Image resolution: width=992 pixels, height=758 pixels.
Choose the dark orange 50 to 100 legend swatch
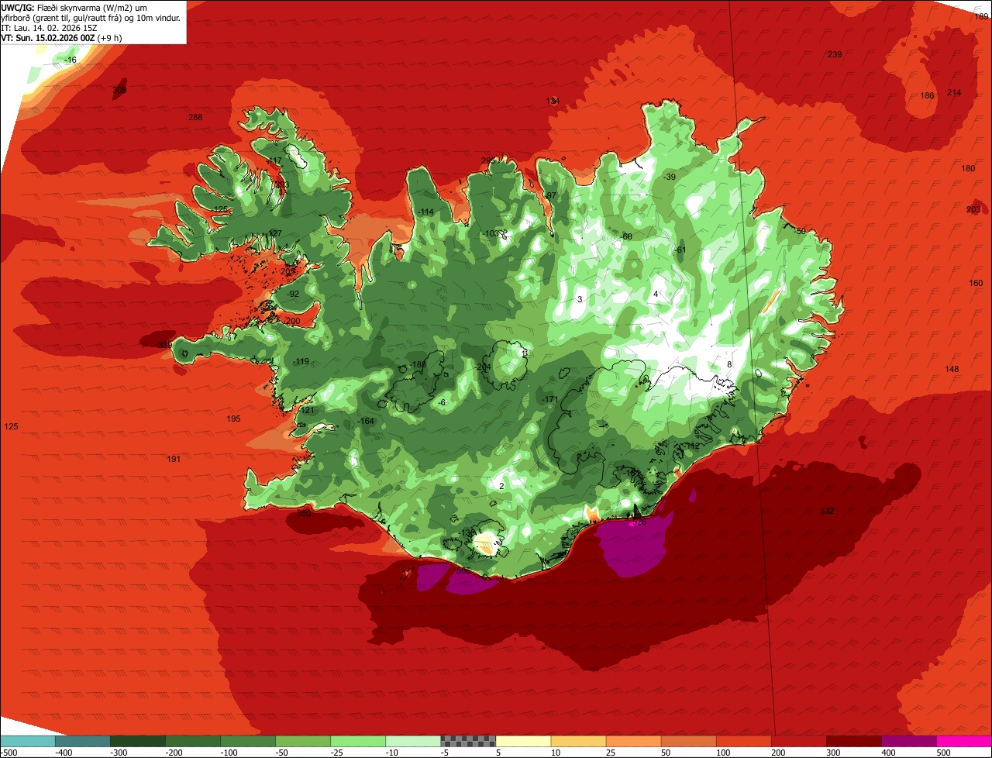click(x=689, y=740)
